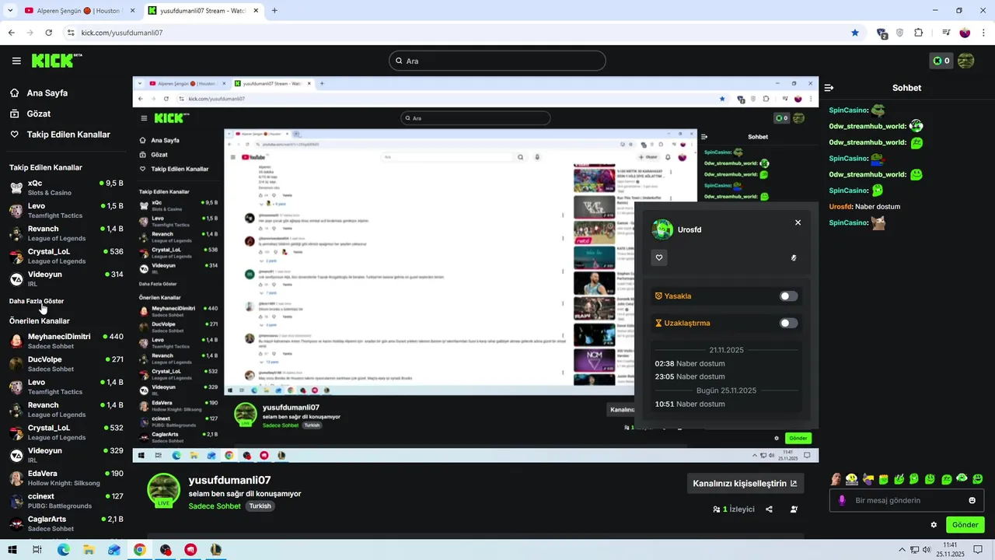
Task: Open the volume control in system tray
Action: tap(926, 550)
